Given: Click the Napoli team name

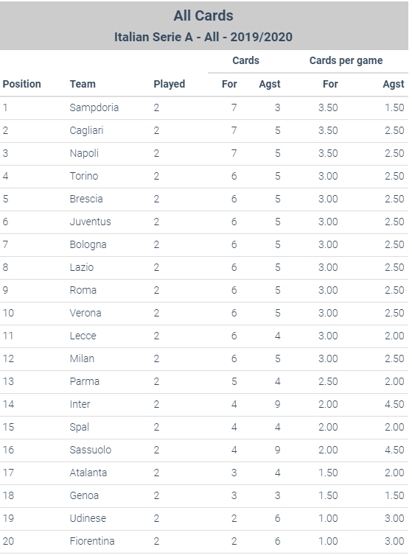Looking at the screenshot, I should 84,153.
